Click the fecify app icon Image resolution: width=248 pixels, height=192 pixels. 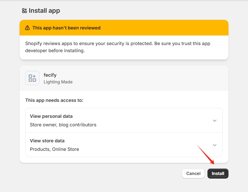click(32, 78)
